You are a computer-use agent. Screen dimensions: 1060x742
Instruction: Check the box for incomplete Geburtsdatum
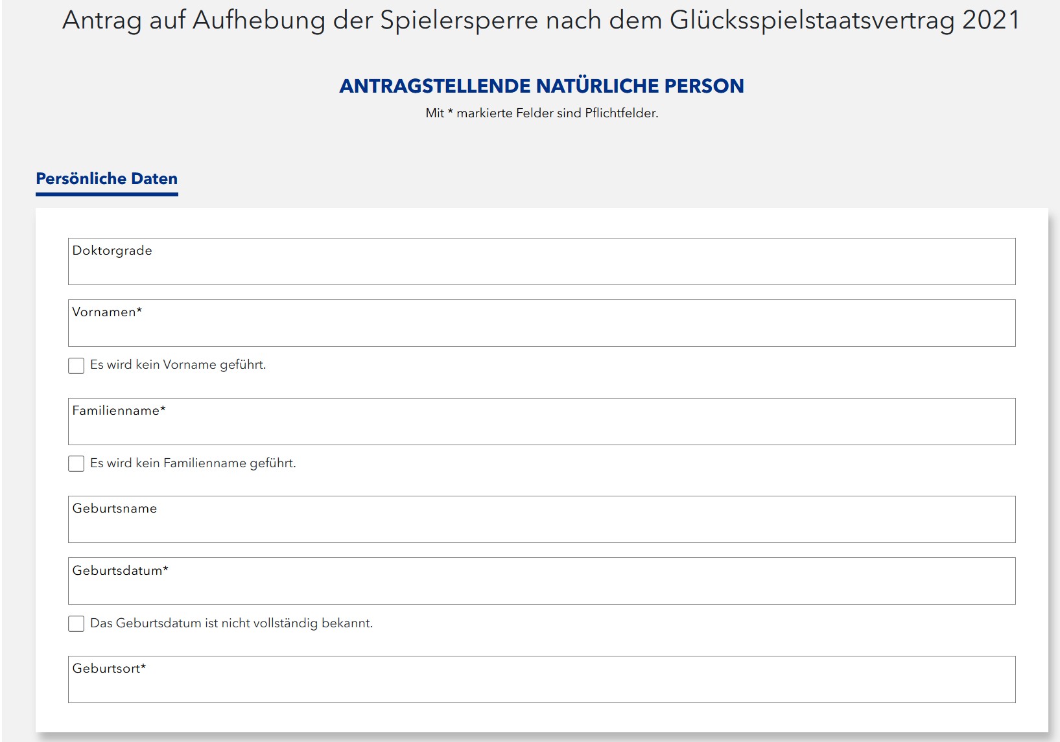click(x=77, y=623)
